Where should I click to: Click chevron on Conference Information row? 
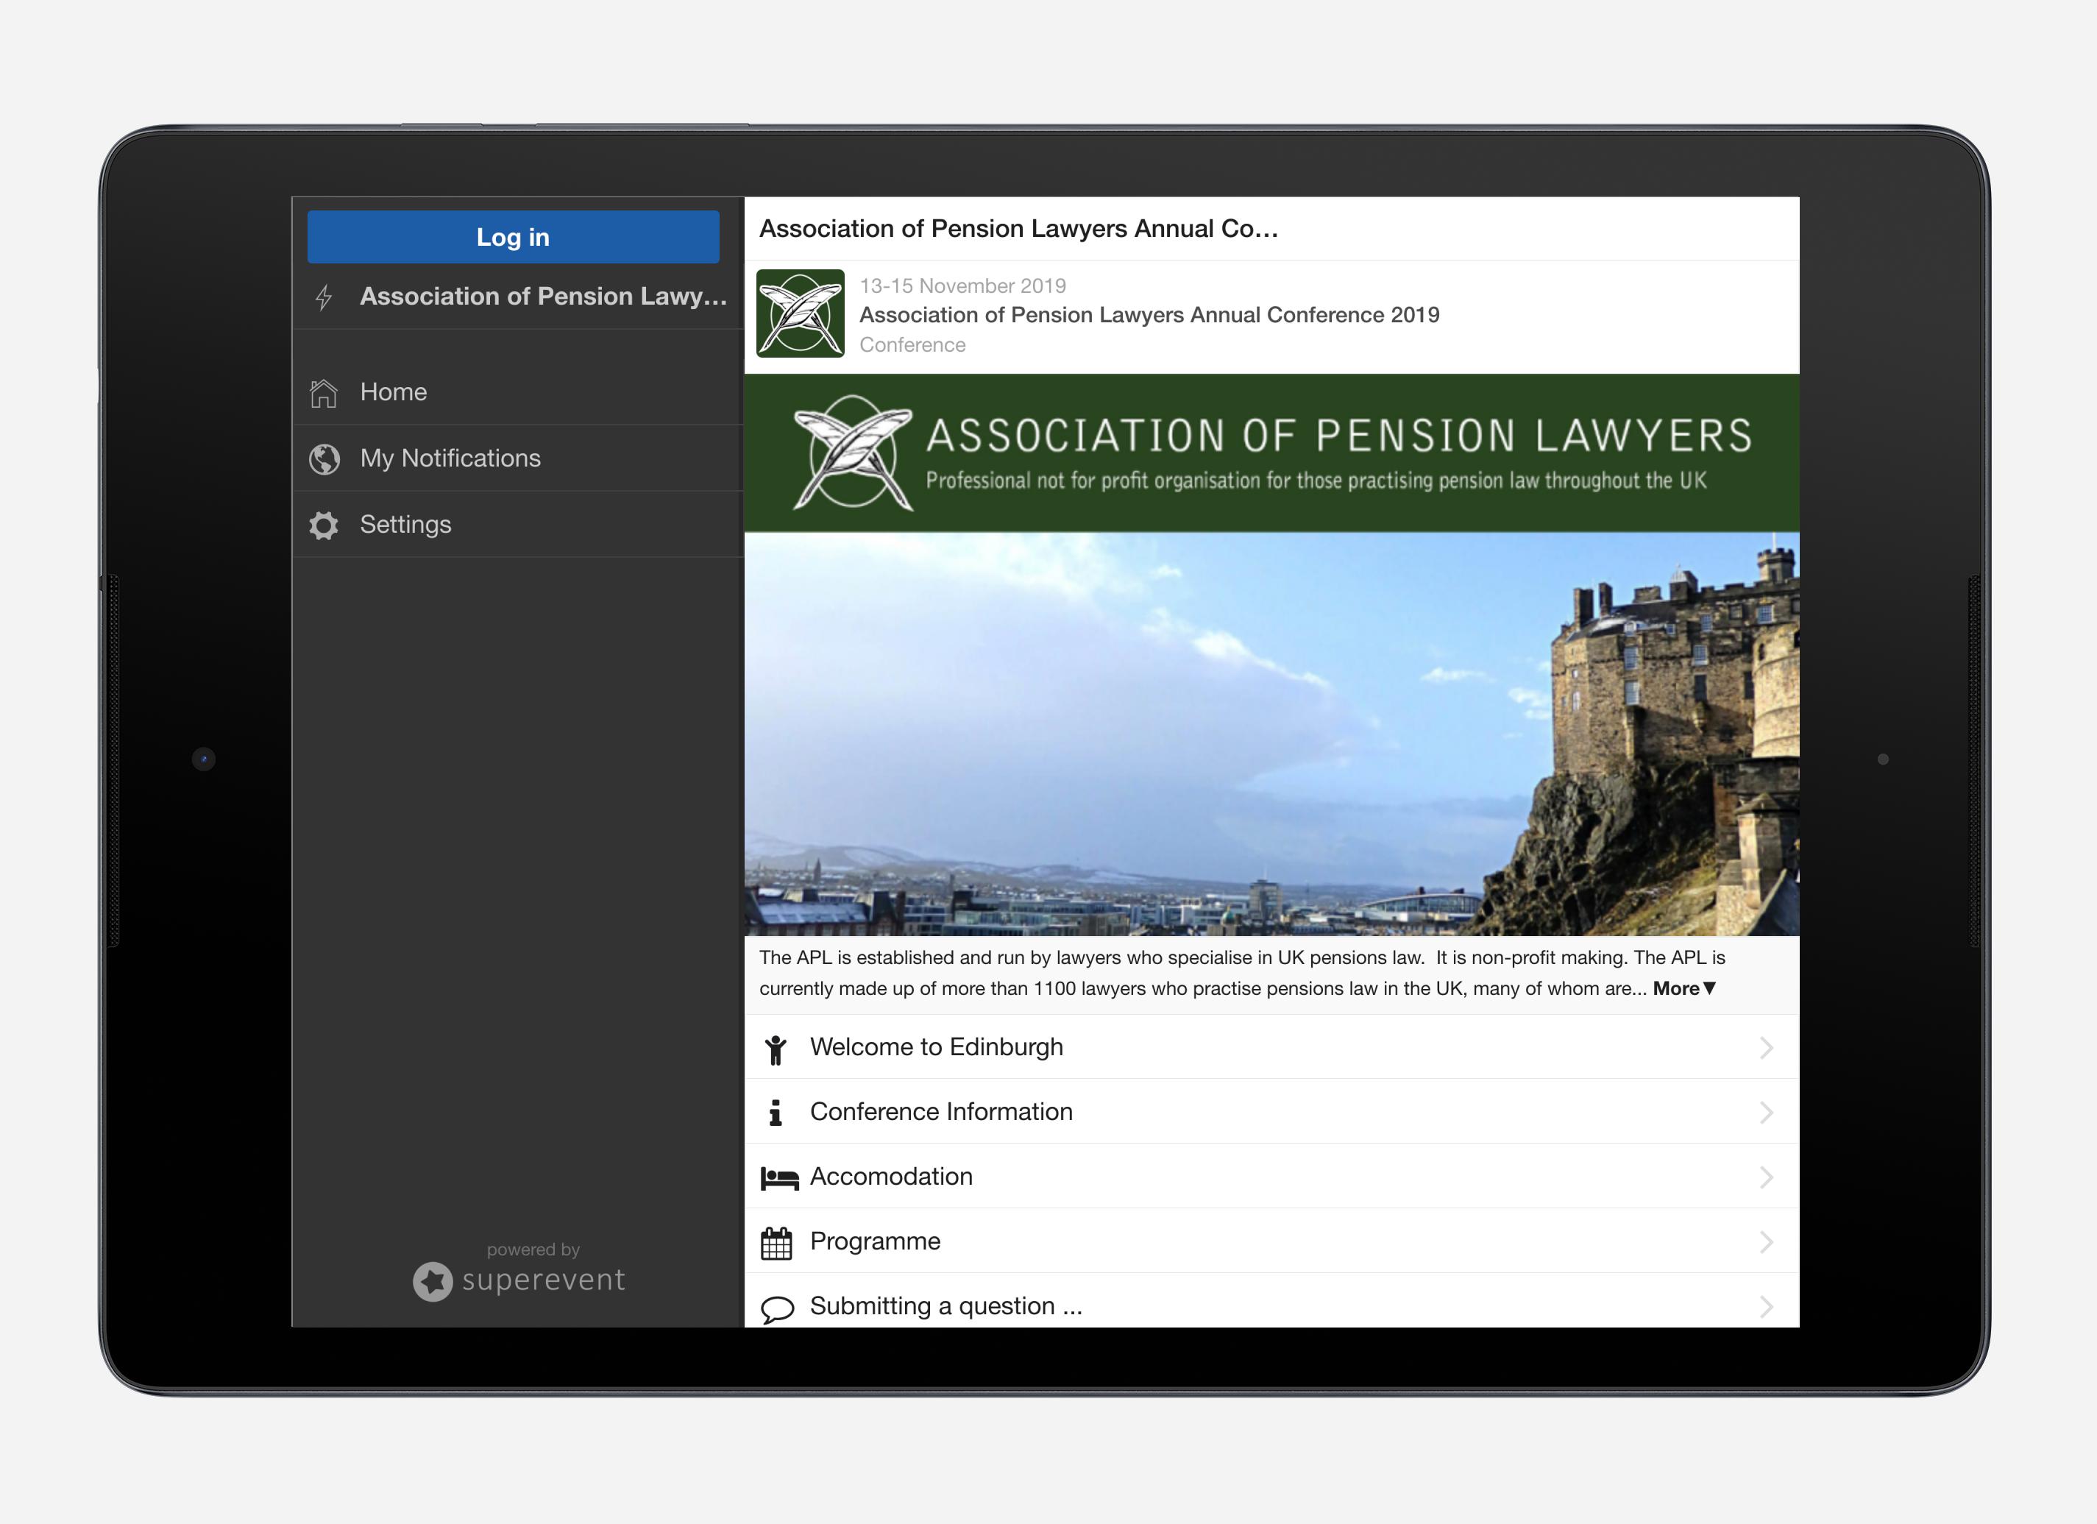tap(1766, 1113)
